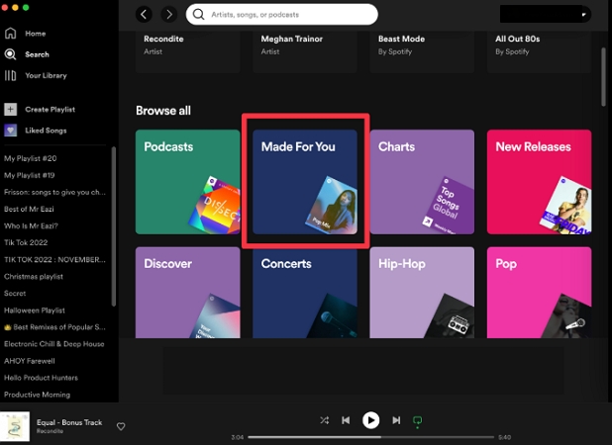This screenshot has width=612, height=445.
Task: Open Liked Songs heart icon
Action: pyautogui.click(x=11, y=131)
